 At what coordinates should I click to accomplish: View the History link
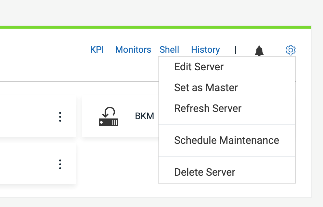[x=205, y=50]
